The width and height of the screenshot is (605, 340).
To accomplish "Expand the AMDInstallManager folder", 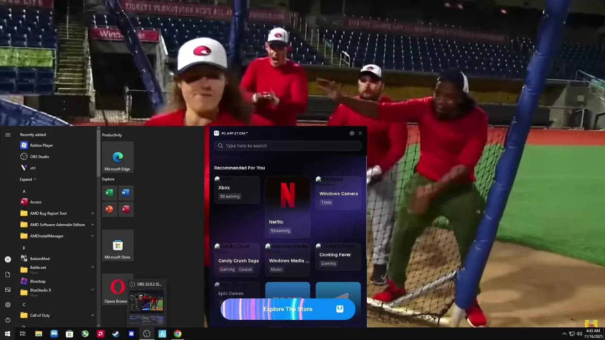I will [x=93, y=236].
